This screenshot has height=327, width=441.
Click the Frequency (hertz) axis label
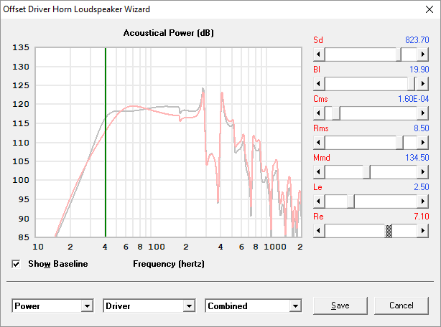pyautogui.click(x=169, y=264)
